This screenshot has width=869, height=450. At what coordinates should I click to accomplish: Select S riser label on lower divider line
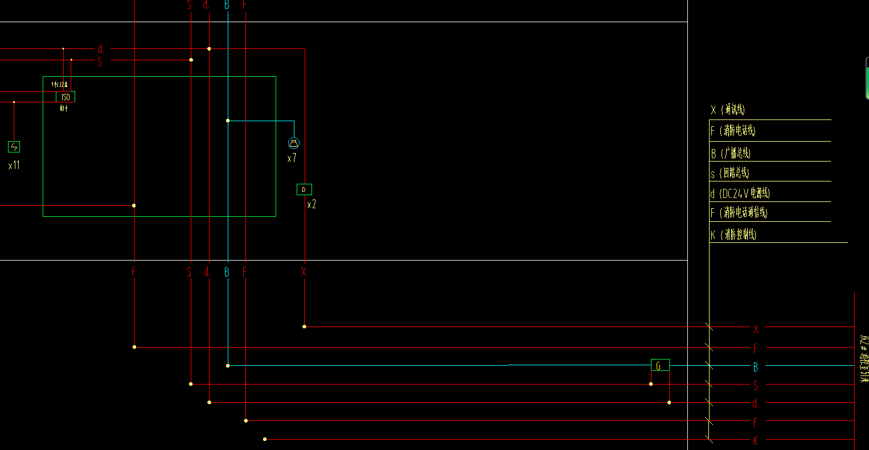pyautogui.click(x=190, y=272)
